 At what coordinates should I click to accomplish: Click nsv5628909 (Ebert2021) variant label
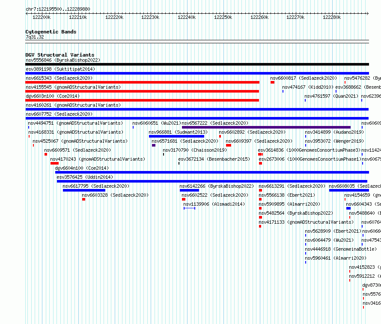click(x=333, y=231)
